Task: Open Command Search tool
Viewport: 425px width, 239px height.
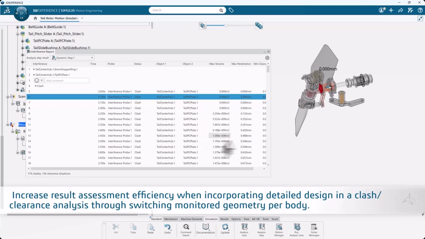Action: [186, 230]
